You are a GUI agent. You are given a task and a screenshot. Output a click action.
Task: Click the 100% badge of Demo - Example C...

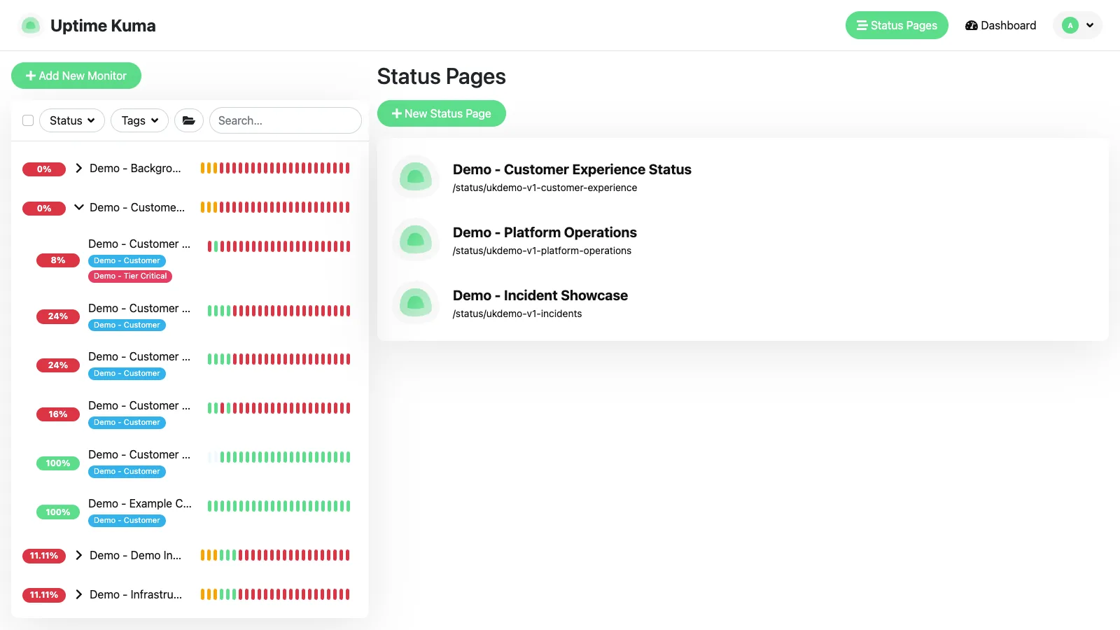(58, 512)
